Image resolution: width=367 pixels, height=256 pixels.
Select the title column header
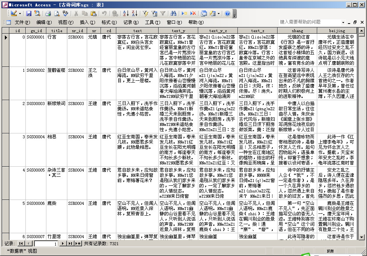[x=56, y=31]
